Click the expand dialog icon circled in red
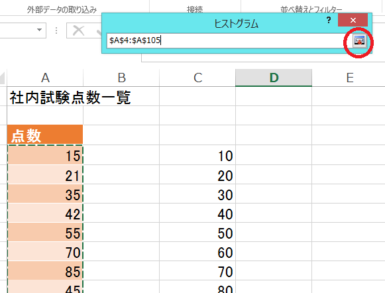 [358, 41]
